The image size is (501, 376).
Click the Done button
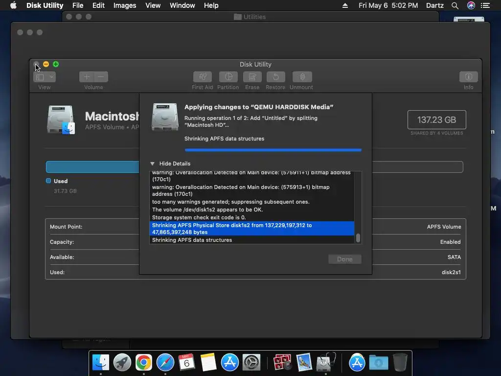(x=345, y=259)
